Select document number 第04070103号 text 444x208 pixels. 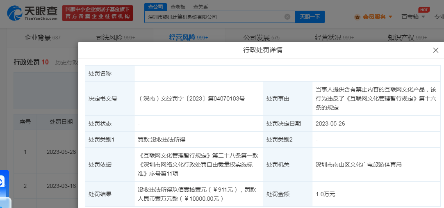tap(226, 98)
